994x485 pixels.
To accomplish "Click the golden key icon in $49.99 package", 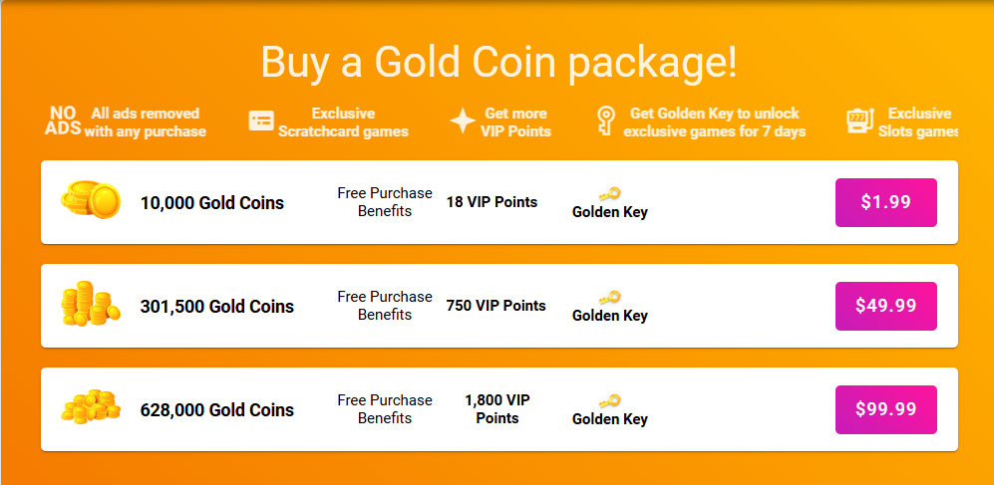I will [609, 297].
